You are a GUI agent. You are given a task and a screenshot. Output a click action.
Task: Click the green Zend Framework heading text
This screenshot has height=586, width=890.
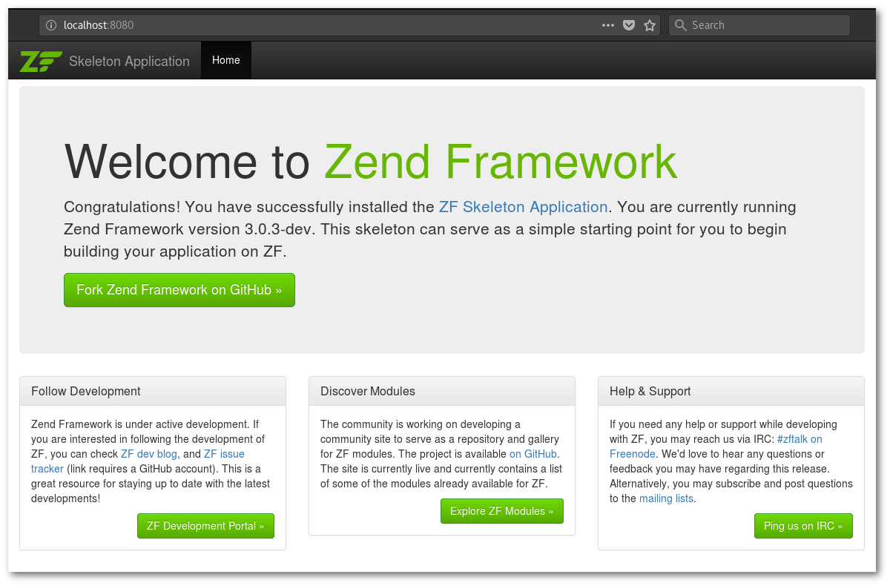click(501, 162)
